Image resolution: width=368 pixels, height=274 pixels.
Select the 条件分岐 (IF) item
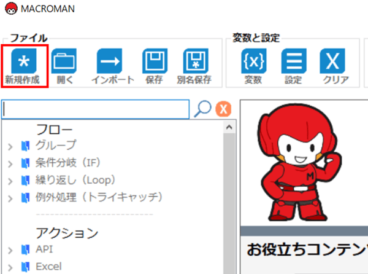[68, 163]
